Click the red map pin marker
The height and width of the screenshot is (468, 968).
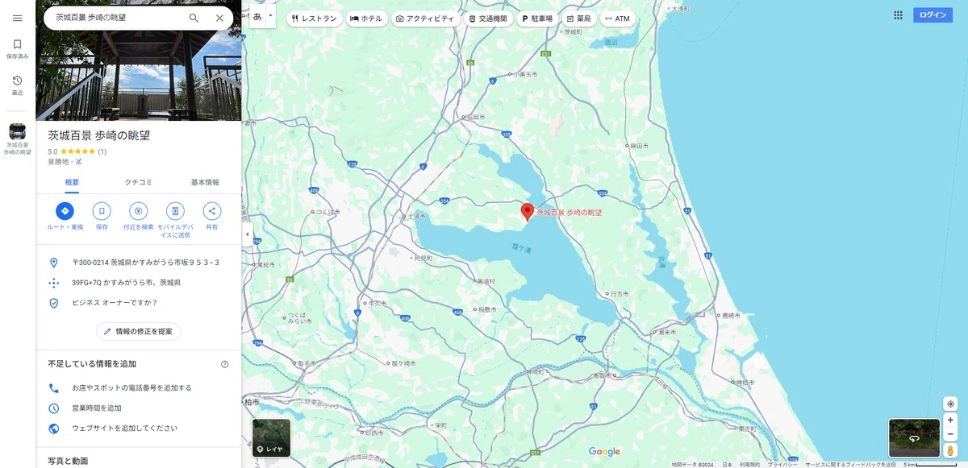click(x=528, y=212)
